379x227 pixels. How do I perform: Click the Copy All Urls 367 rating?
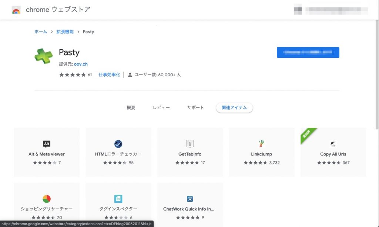pyautogui.click(x=329, y=163)
